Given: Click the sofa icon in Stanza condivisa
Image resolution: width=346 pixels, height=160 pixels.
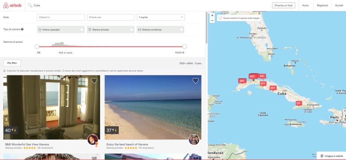Looking at the screenshot, I should pos(139,30).
